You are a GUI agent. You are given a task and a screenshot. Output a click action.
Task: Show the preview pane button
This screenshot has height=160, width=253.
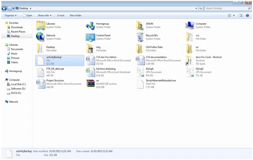[240, 15]
